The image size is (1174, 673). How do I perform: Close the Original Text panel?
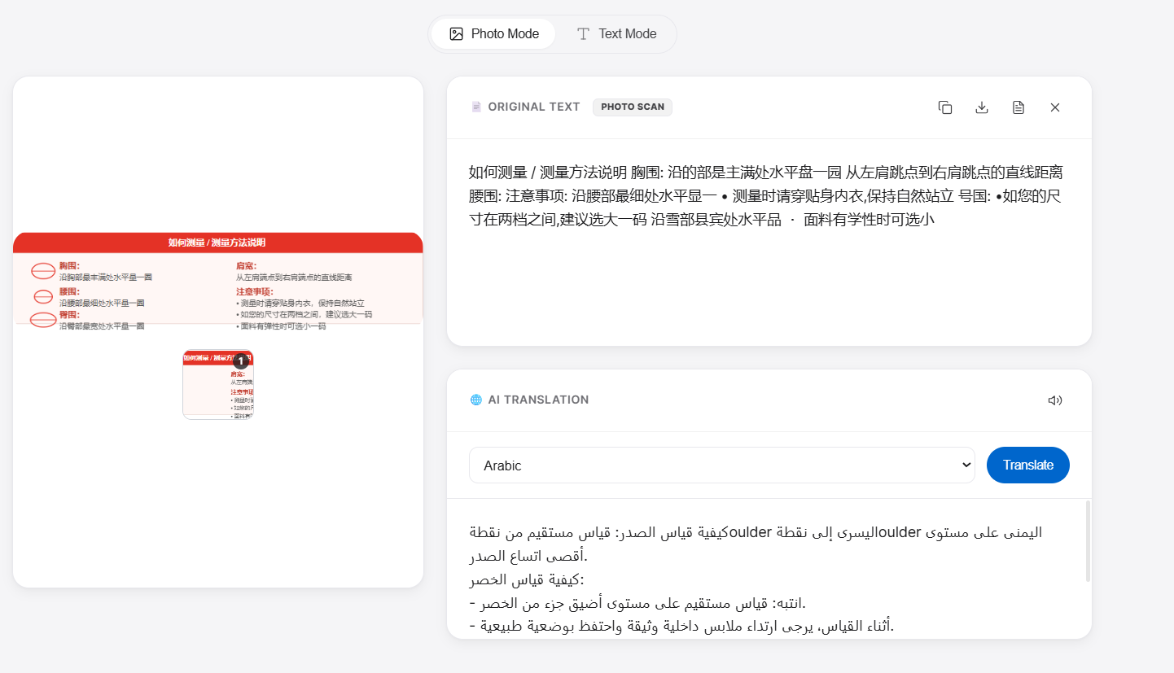click(1055, 107)
